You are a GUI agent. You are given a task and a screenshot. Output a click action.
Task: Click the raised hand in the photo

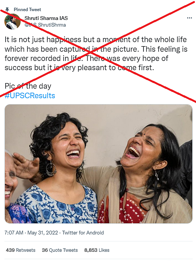pyautogui.click(x=26, y=166)
